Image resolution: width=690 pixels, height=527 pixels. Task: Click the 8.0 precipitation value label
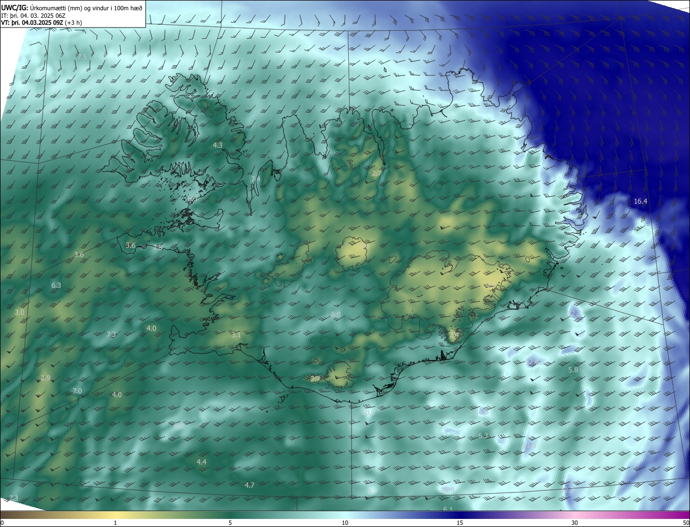(x=336, y=314)
